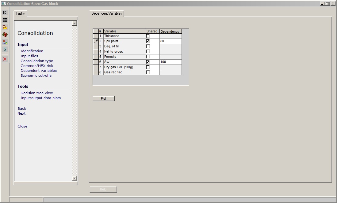Select the Dependent Variables tab
Image resolution: width=337 pixels, height=203 pixels.
point(106,14)
